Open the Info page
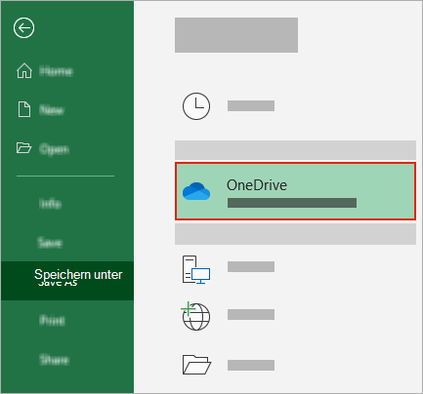 pyautogui.click(x=50, y=204)
